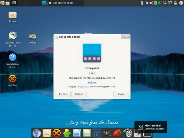Open the Installation Guide desktop icon
The height and width of the screenshot is (138, 184).
(x=12, y=61)
